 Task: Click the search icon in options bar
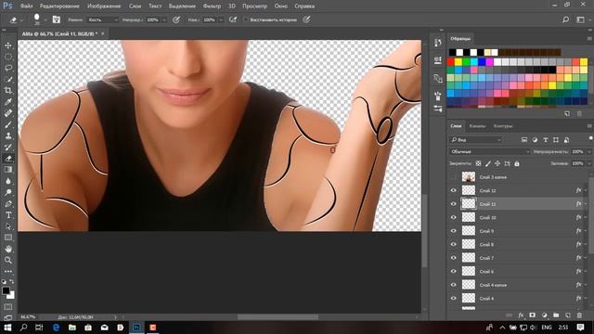click(565, 19)
